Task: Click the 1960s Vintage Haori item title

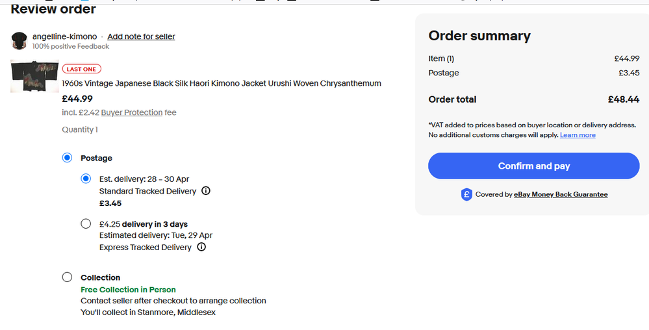Action: [x=221, y=83]
